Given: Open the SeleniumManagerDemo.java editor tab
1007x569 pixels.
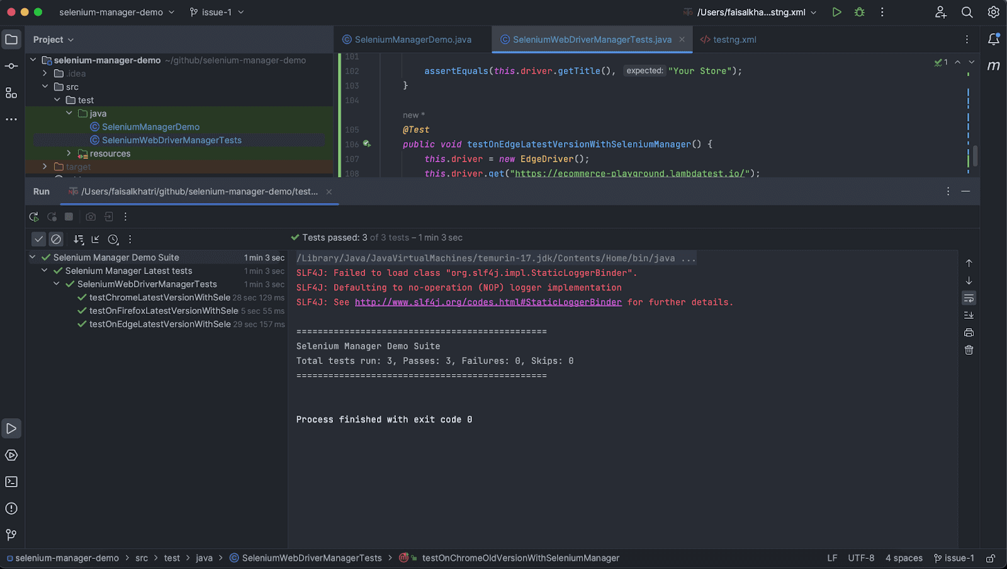Looking at the screenshot, I should [x=412, y=39].
